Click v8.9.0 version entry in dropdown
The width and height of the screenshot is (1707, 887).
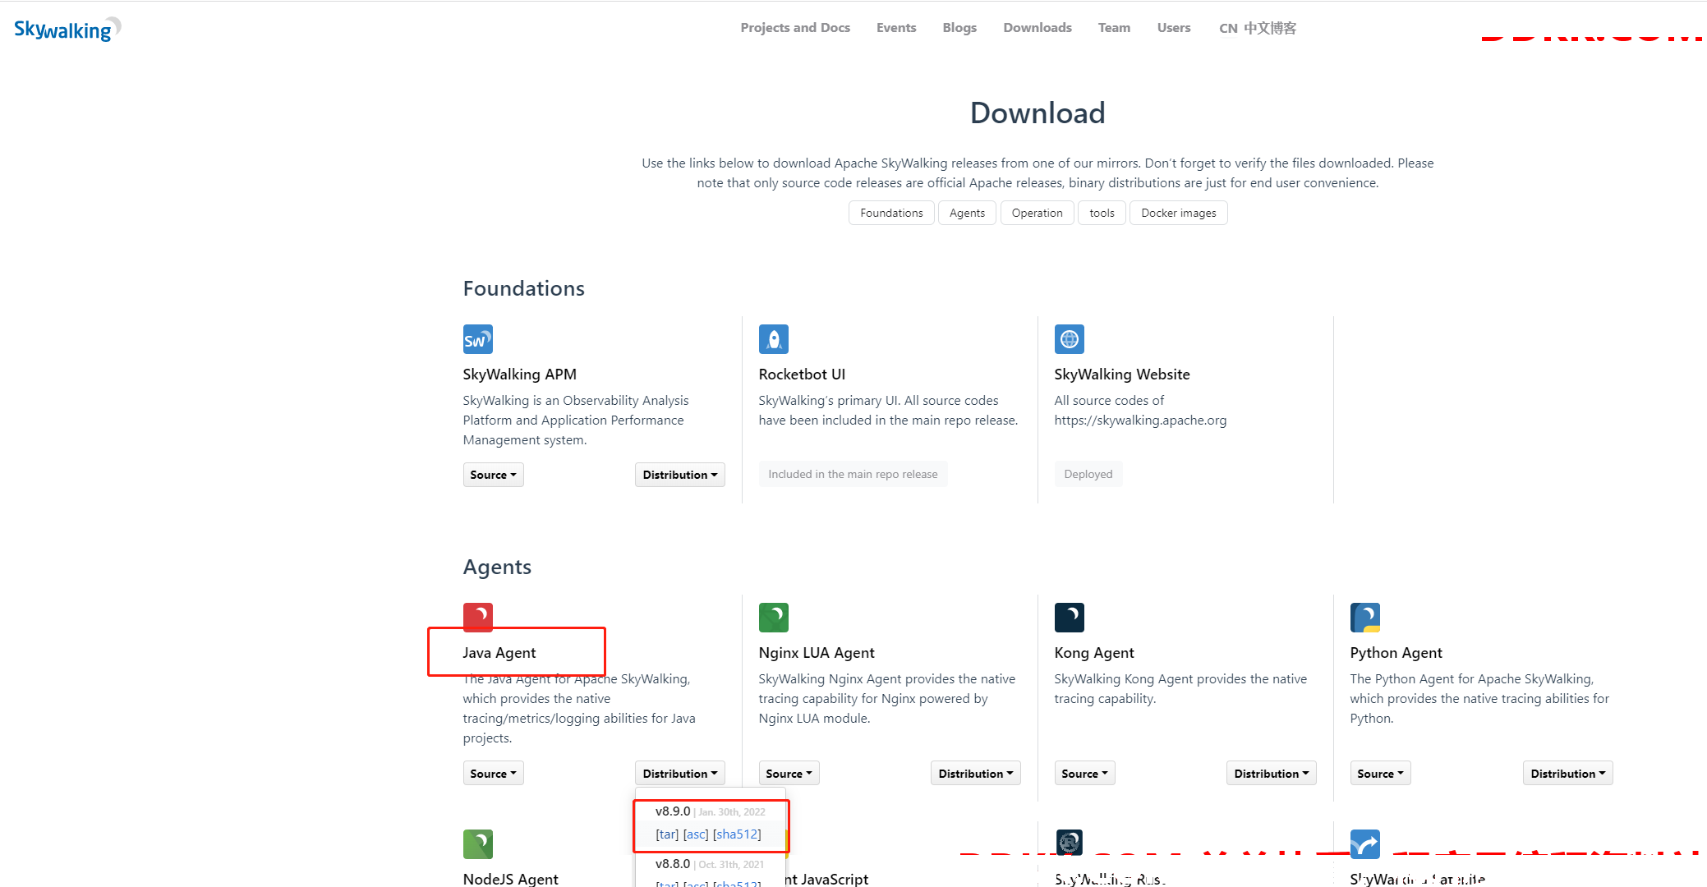710,811
